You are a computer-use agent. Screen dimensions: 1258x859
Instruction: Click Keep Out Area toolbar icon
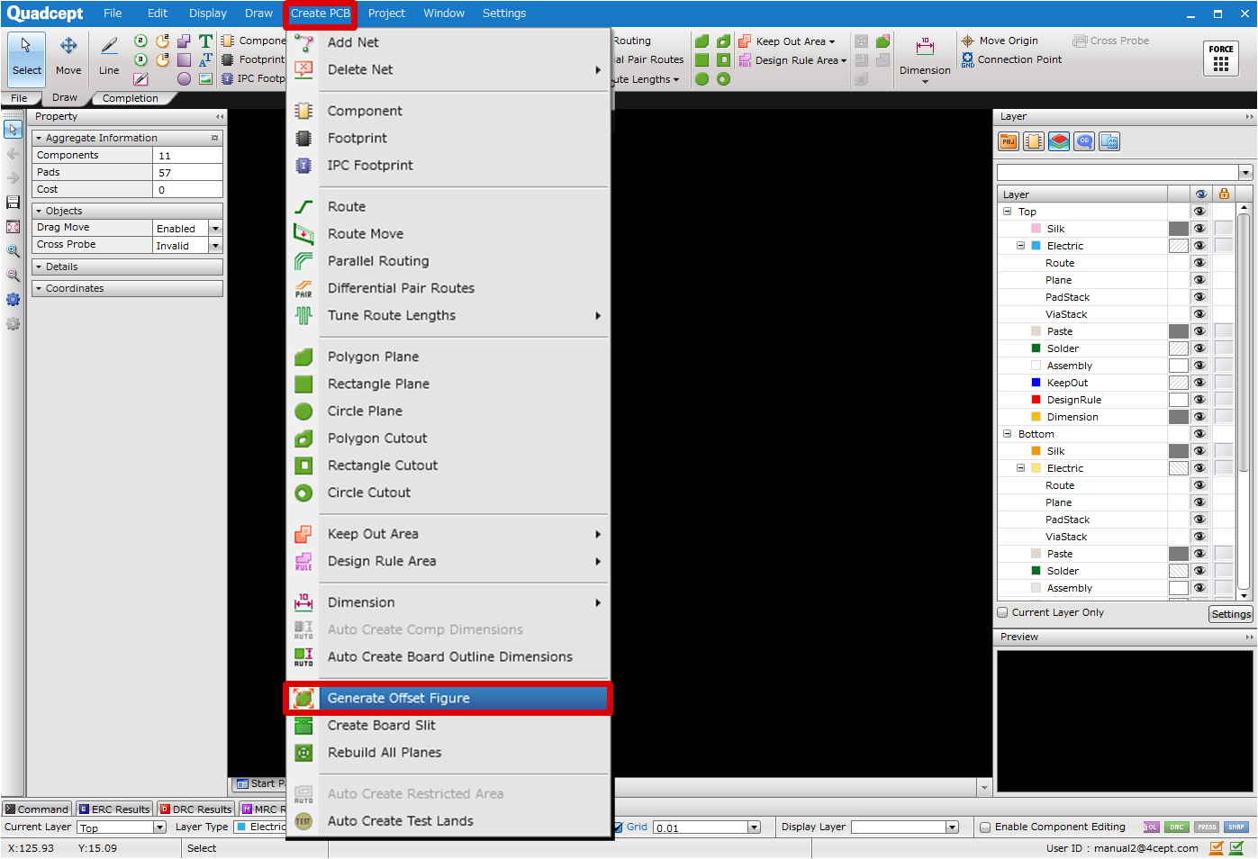pyautogui.click(x=745, y=41)
